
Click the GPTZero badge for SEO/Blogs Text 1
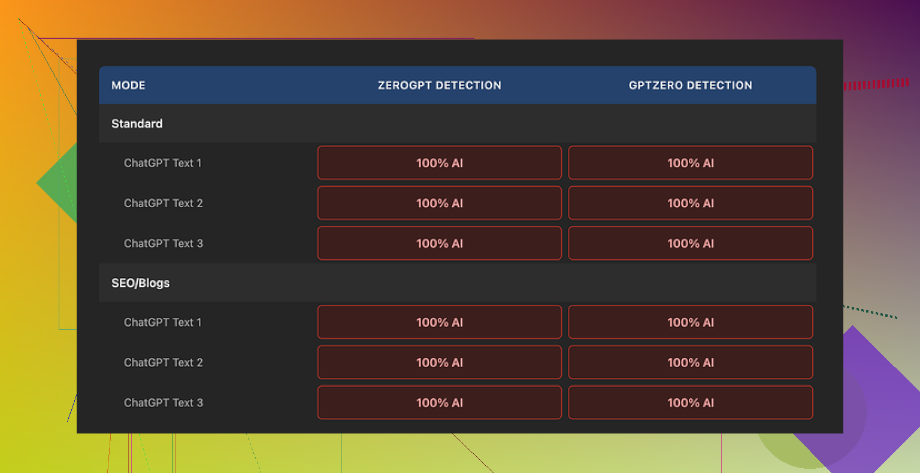690,322
